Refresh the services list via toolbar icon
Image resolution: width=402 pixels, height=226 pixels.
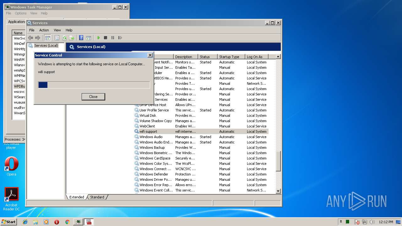point(64,38)
